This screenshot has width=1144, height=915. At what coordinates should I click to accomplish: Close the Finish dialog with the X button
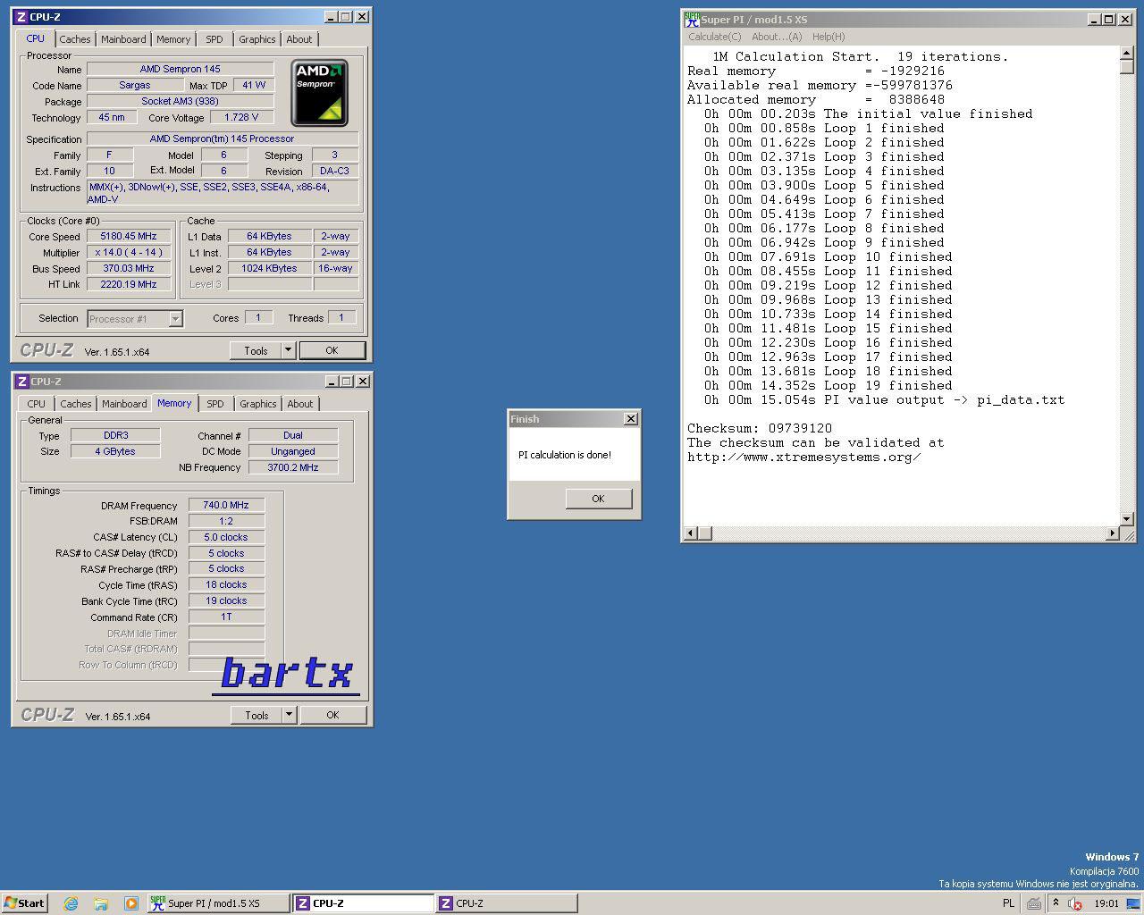pos(630,418)
